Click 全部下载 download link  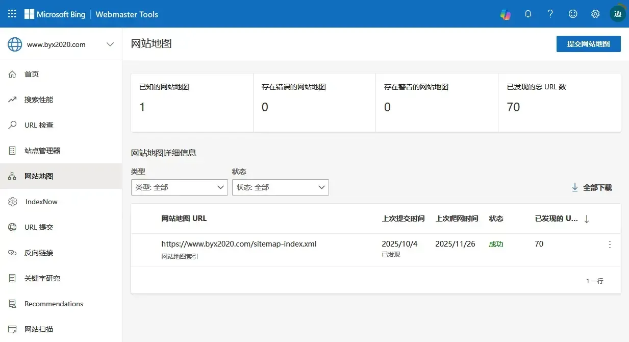pos(592,187)
